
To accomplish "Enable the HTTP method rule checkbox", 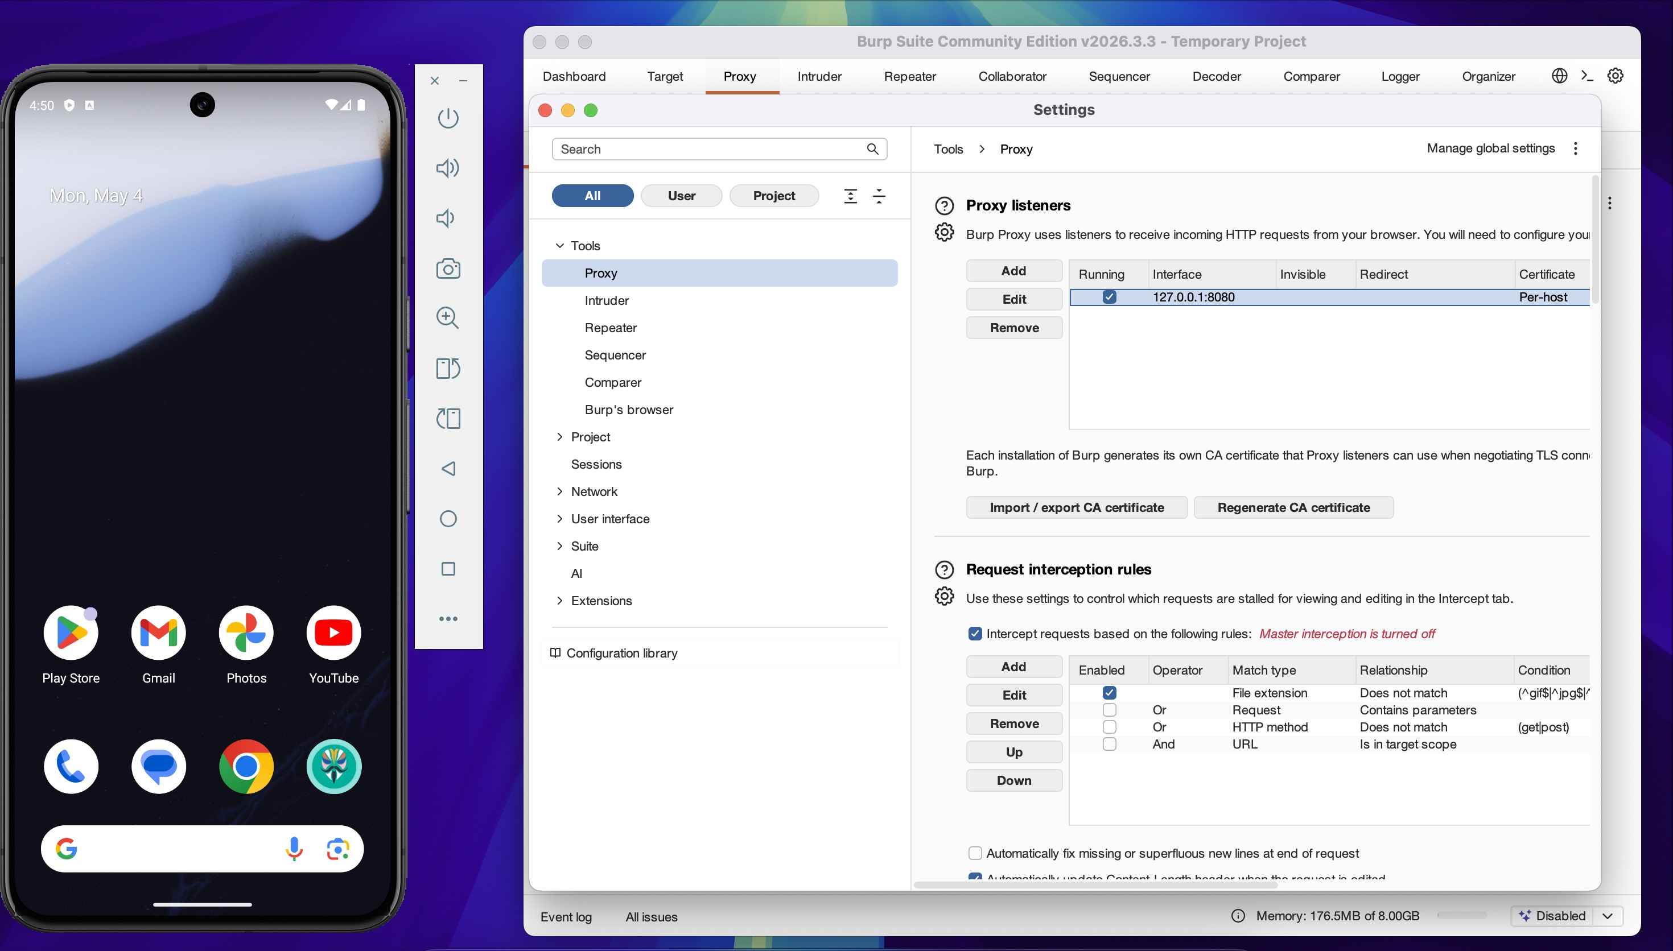I will tap(1109, 727).
